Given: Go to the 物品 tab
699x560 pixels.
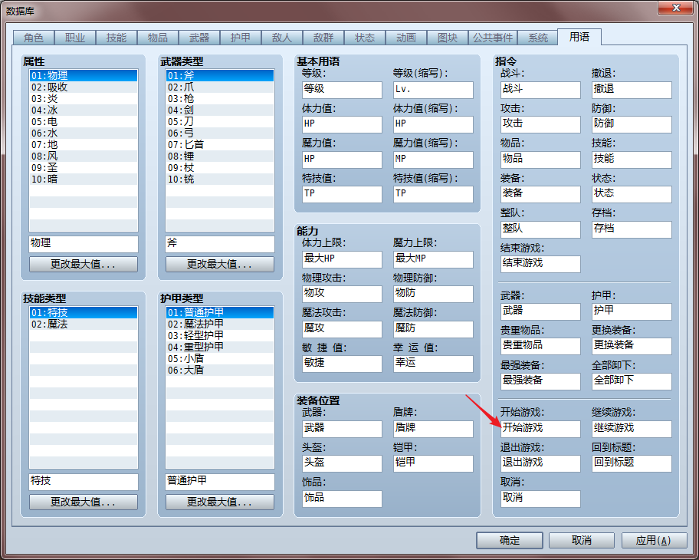Looking at the screenshot, I should point(158,38).
